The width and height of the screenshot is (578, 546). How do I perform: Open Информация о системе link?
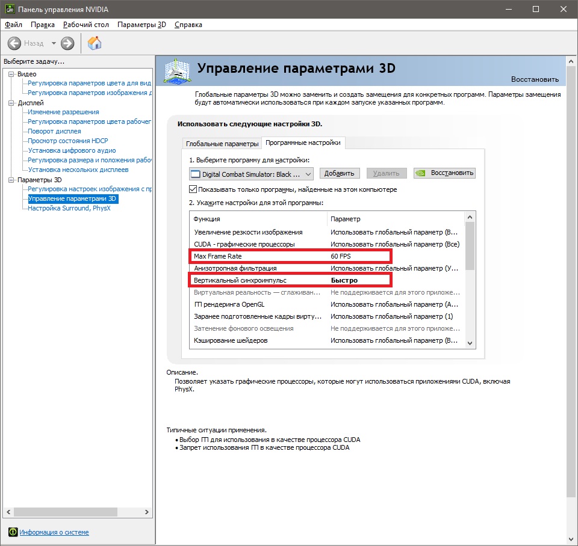[x=54, y=532]
